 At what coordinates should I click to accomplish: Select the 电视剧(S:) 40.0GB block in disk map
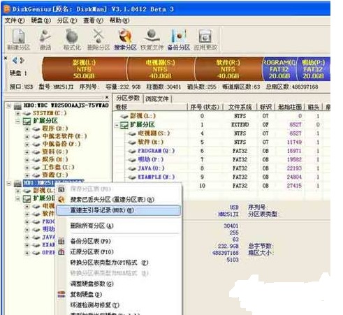pos(161,69)
